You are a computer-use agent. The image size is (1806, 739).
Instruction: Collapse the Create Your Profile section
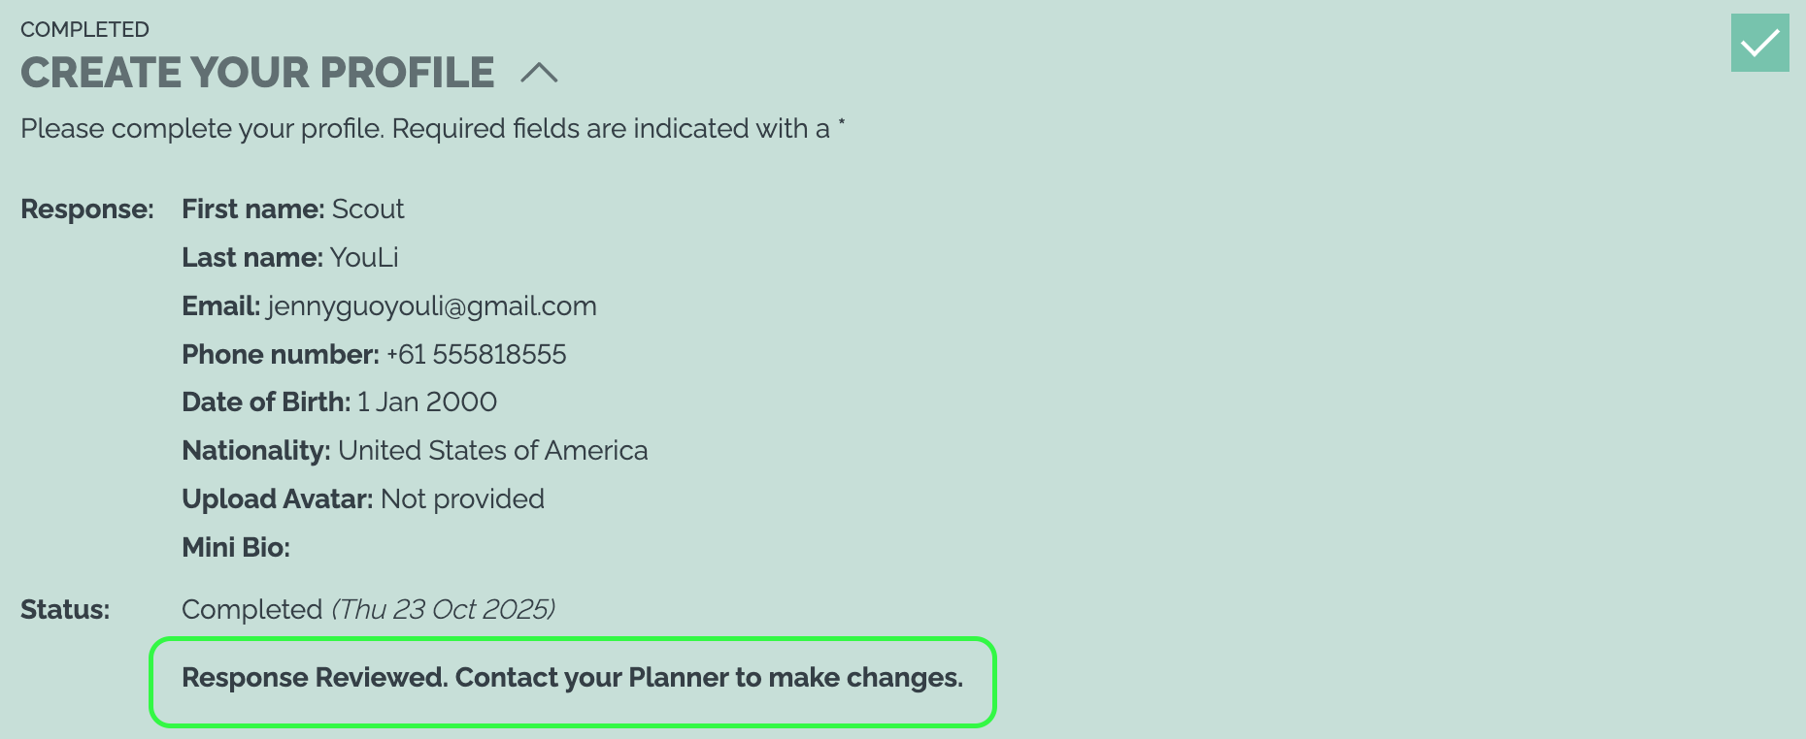coord(539,73)
